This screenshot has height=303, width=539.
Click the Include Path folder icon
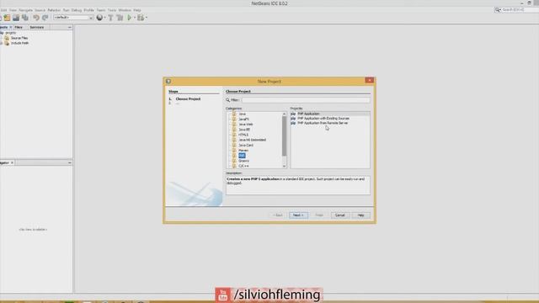pyautogui.click(x=7, y=43)
